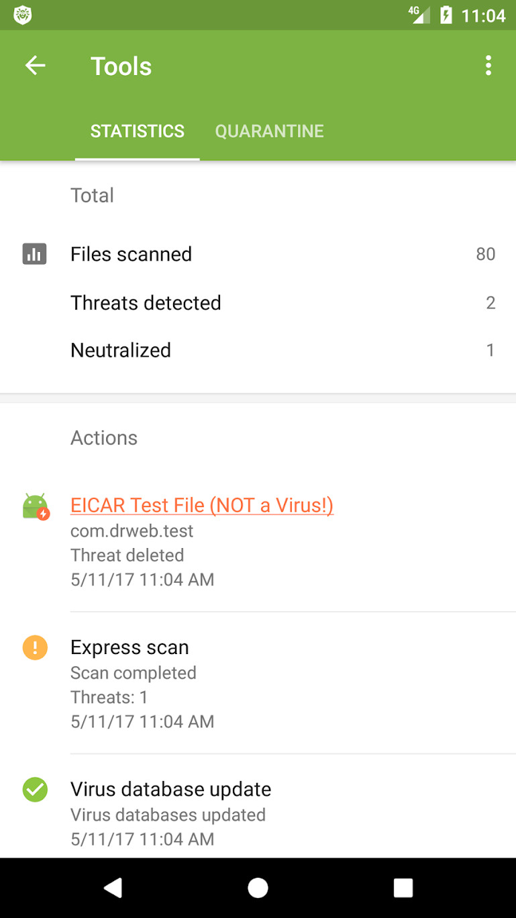Tap the recent apps square button
Screen dimensions: 516x918
point(403,888)
